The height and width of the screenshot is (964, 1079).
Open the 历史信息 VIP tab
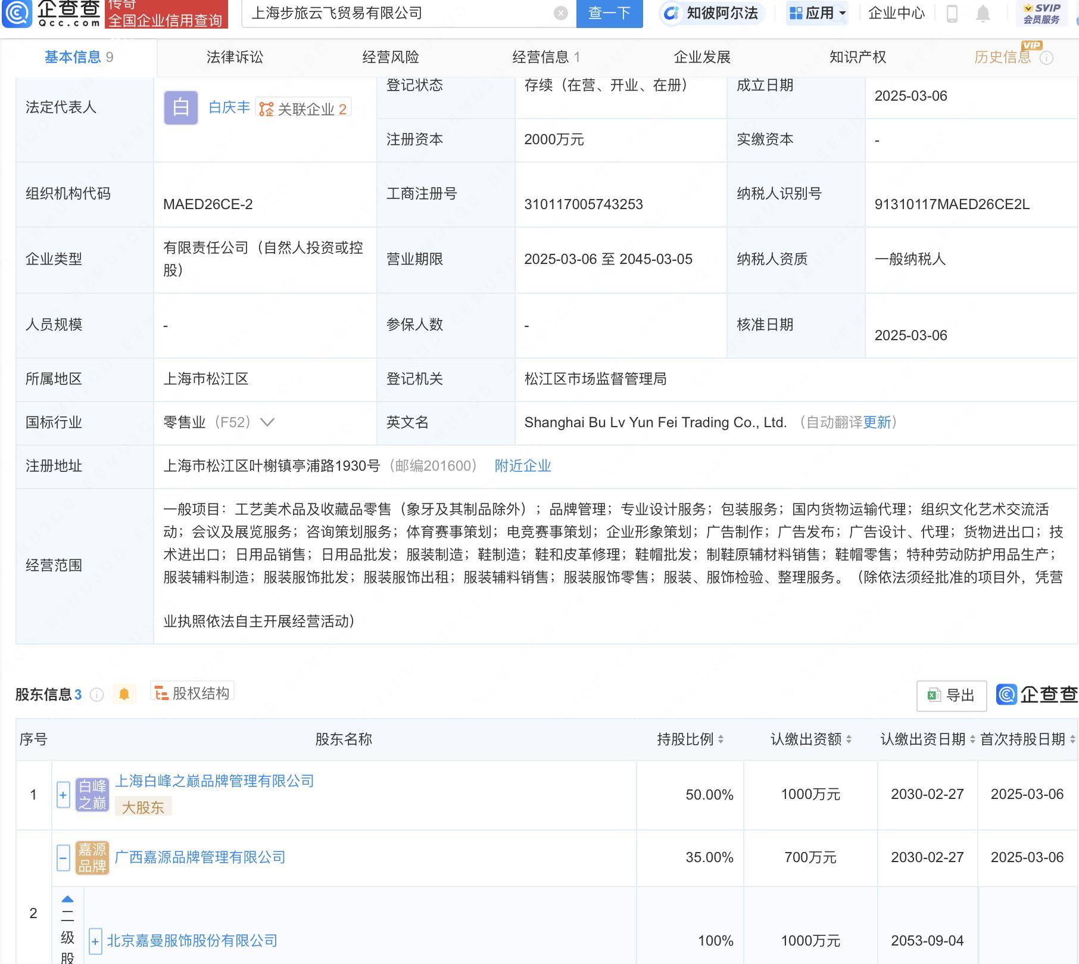1003,57
